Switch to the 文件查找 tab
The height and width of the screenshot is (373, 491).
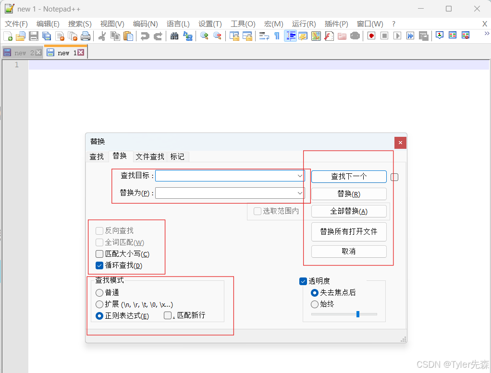point(150,156)
